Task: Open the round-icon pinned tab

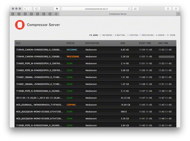Action: (x=56, y=14)
